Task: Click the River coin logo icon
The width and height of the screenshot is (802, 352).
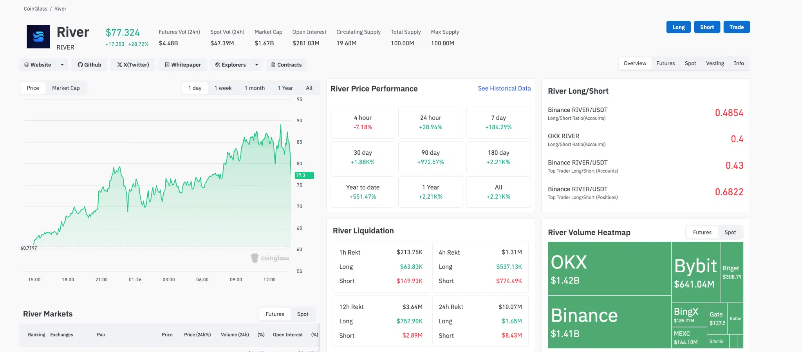Action: [x=38, y=37]
